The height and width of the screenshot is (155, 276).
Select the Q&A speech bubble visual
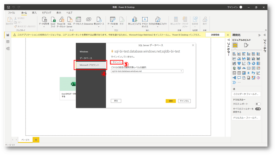click(239, 77)
